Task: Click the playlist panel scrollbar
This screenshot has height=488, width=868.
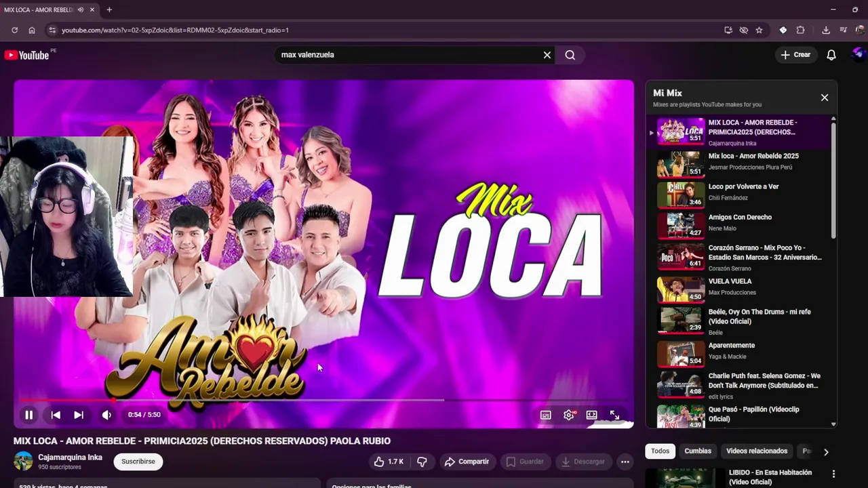Action: [833, 180]
